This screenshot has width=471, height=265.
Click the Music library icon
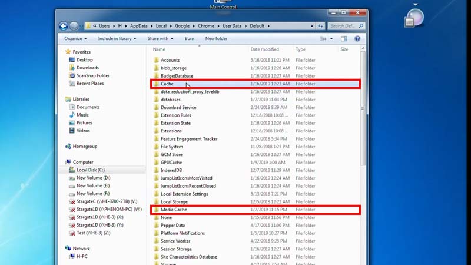coord(72,115)
